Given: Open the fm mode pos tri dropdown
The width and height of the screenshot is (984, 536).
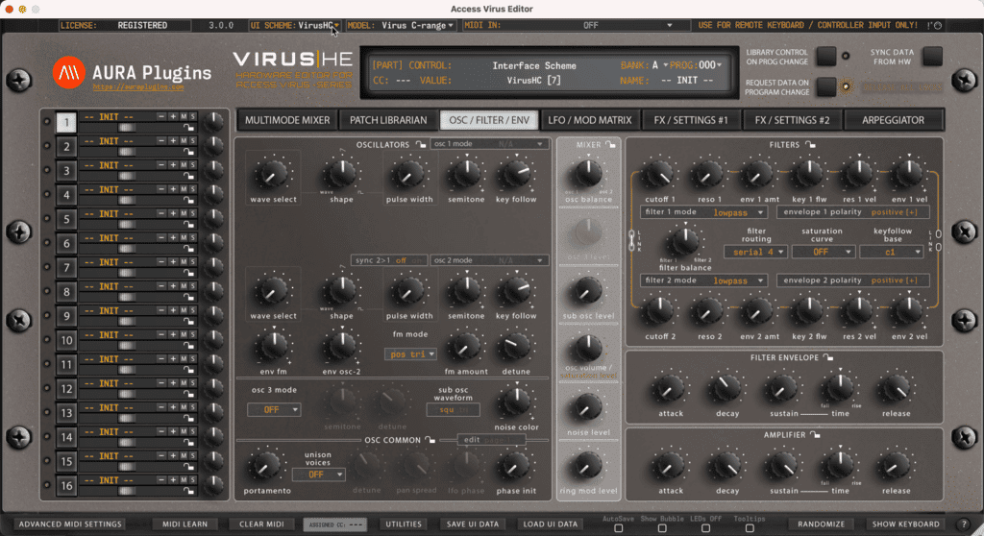Looking at the screenshot, I should coord(410,354).
